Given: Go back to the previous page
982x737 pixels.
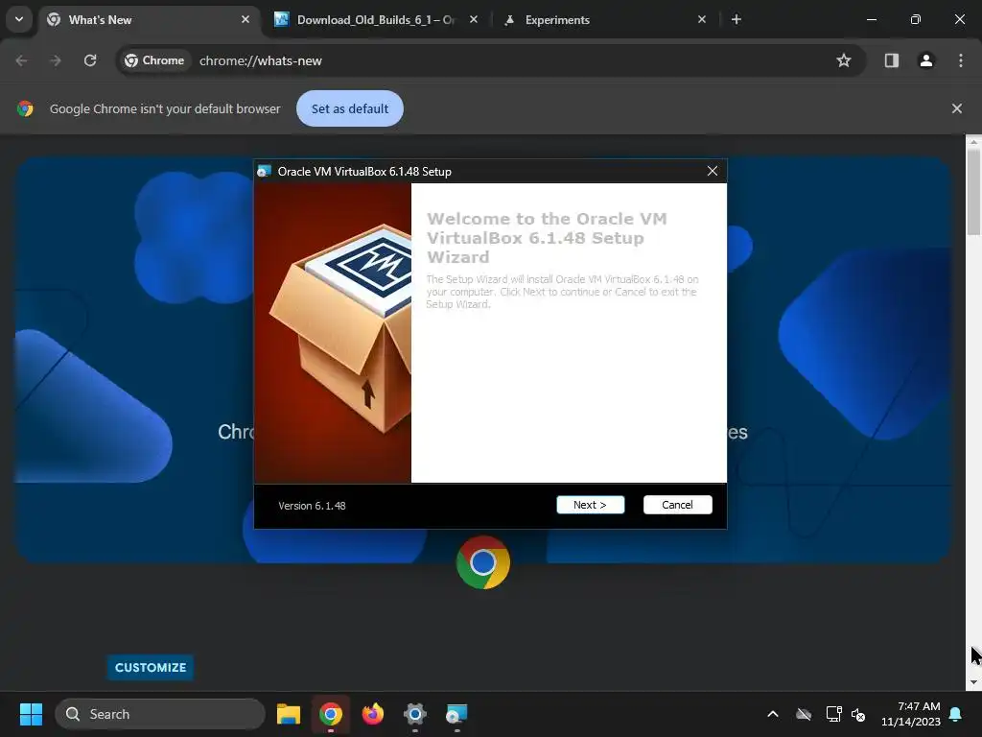Looking at the screenshot, I should pyautogui.click(x=21, y=60).
